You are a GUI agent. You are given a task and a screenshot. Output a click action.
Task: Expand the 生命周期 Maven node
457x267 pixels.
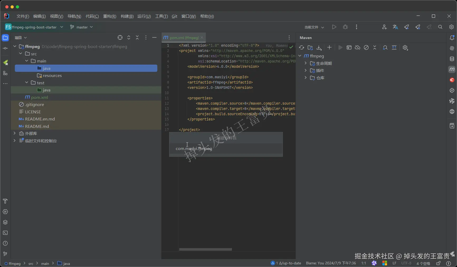tap(306, 63)
